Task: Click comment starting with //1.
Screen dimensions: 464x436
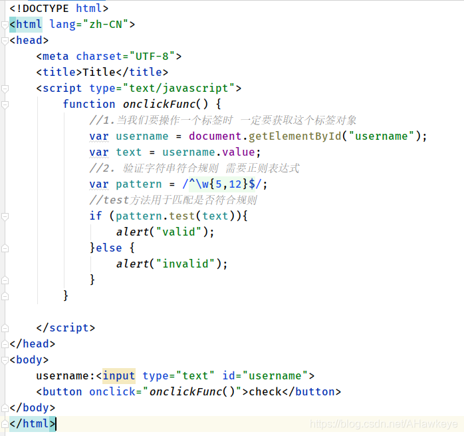Action: point(223,120)
